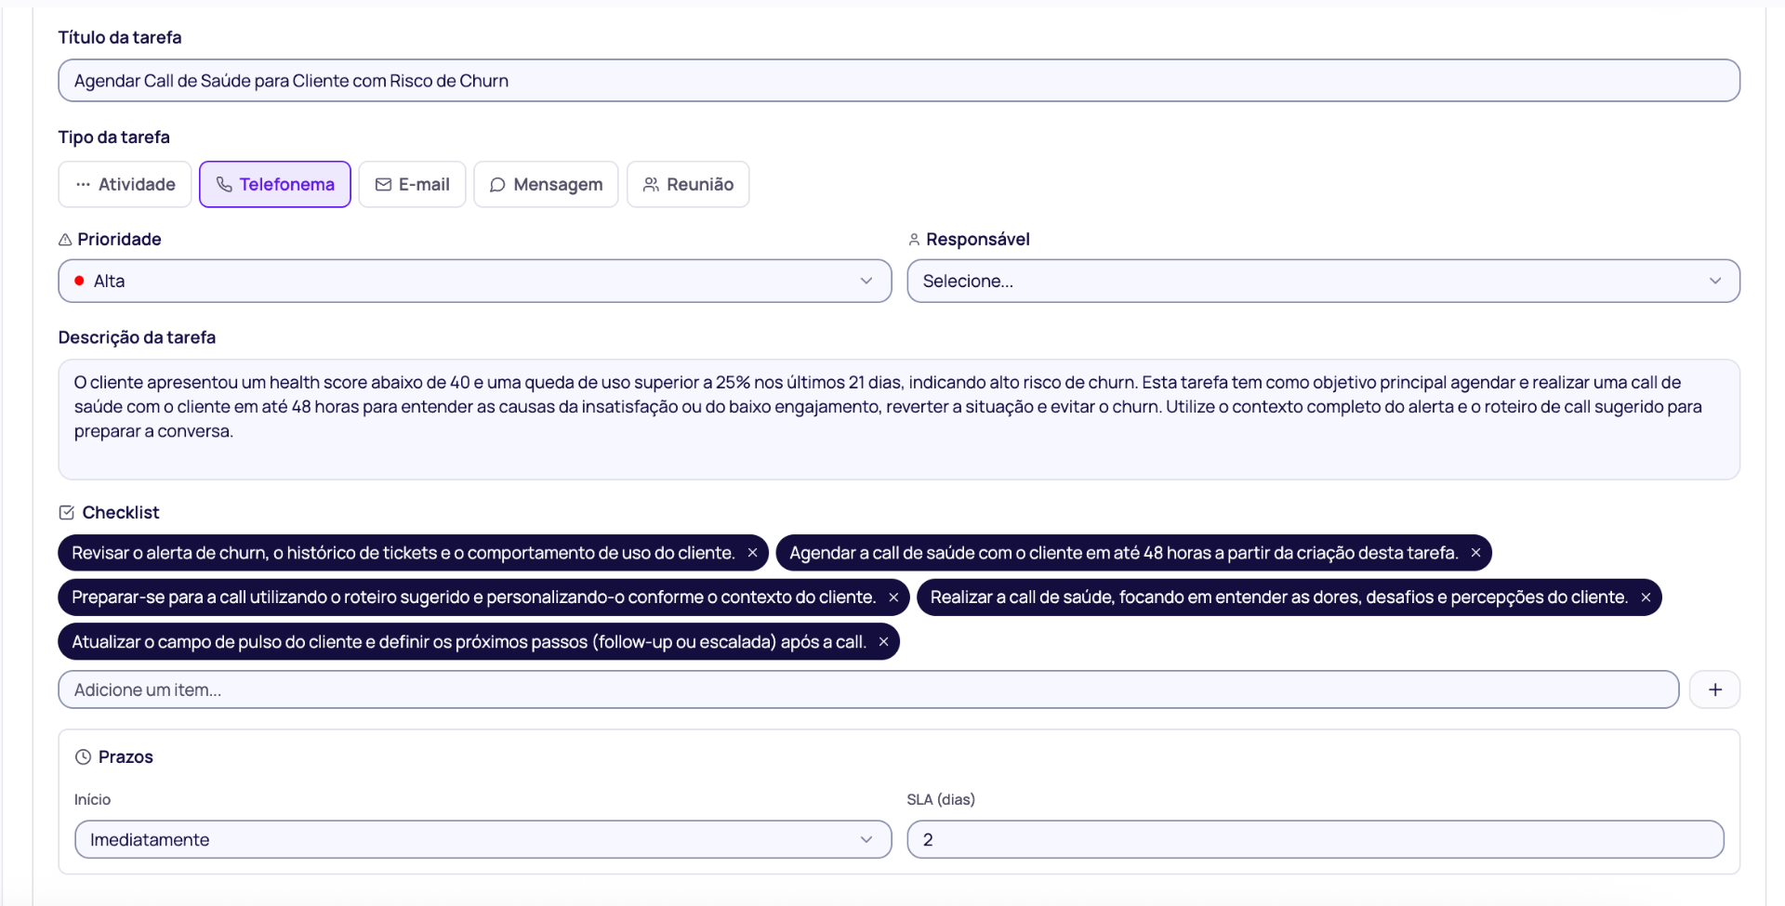The image size is (1785, 906).
Task: Click the 'Preparar-se para a call' checklist chip
Action: pos(483,597)
